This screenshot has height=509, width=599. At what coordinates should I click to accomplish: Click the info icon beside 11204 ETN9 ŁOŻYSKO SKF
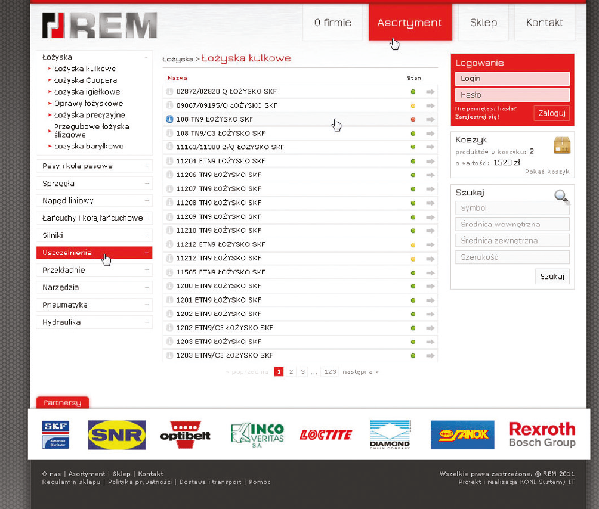[169, 161]
